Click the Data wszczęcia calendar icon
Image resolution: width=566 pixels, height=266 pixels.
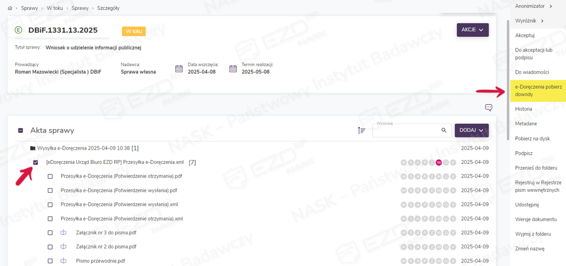179,69
